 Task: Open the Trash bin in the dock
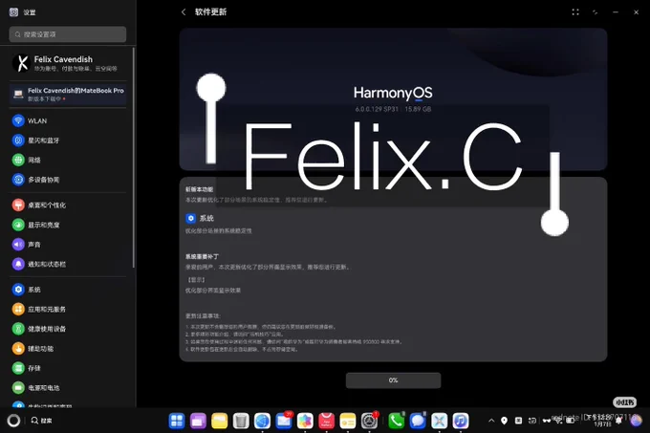point(241,421)
